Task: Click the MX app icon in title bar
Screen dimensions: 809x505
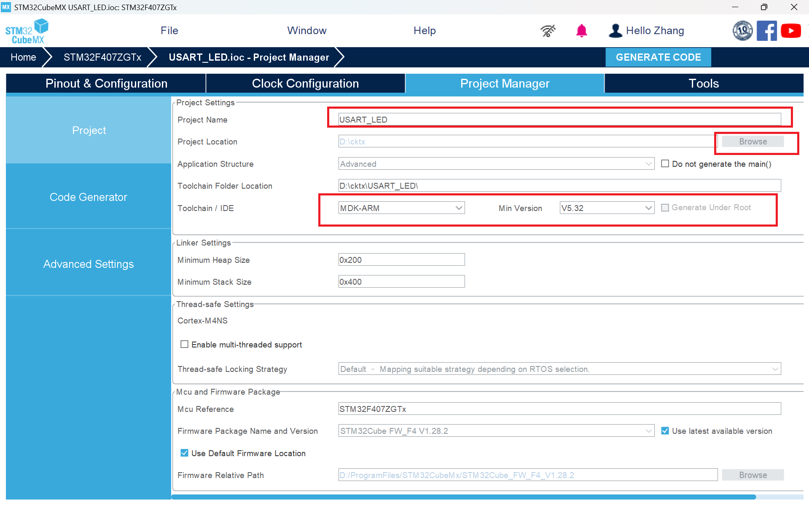Action: click(x=6, y=7)
